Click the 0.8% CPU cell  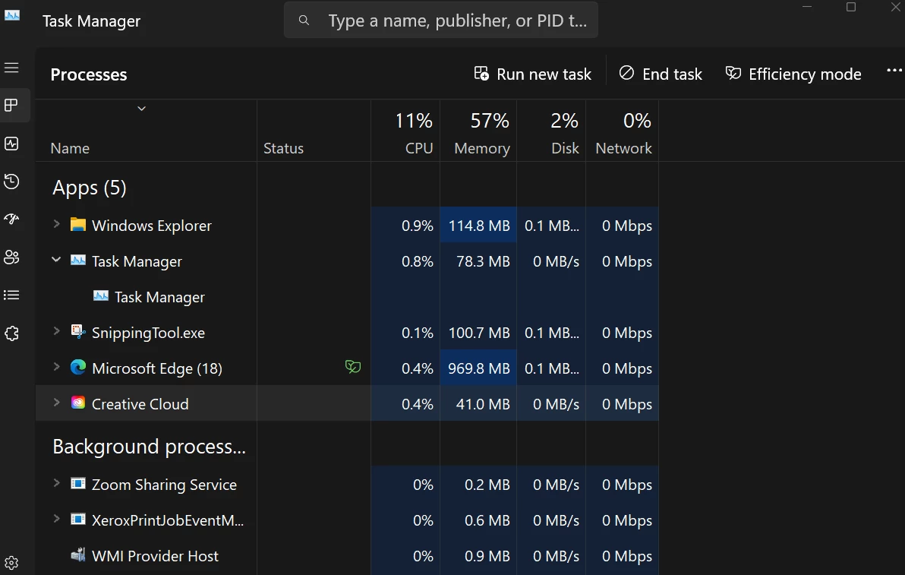(405, 261)
